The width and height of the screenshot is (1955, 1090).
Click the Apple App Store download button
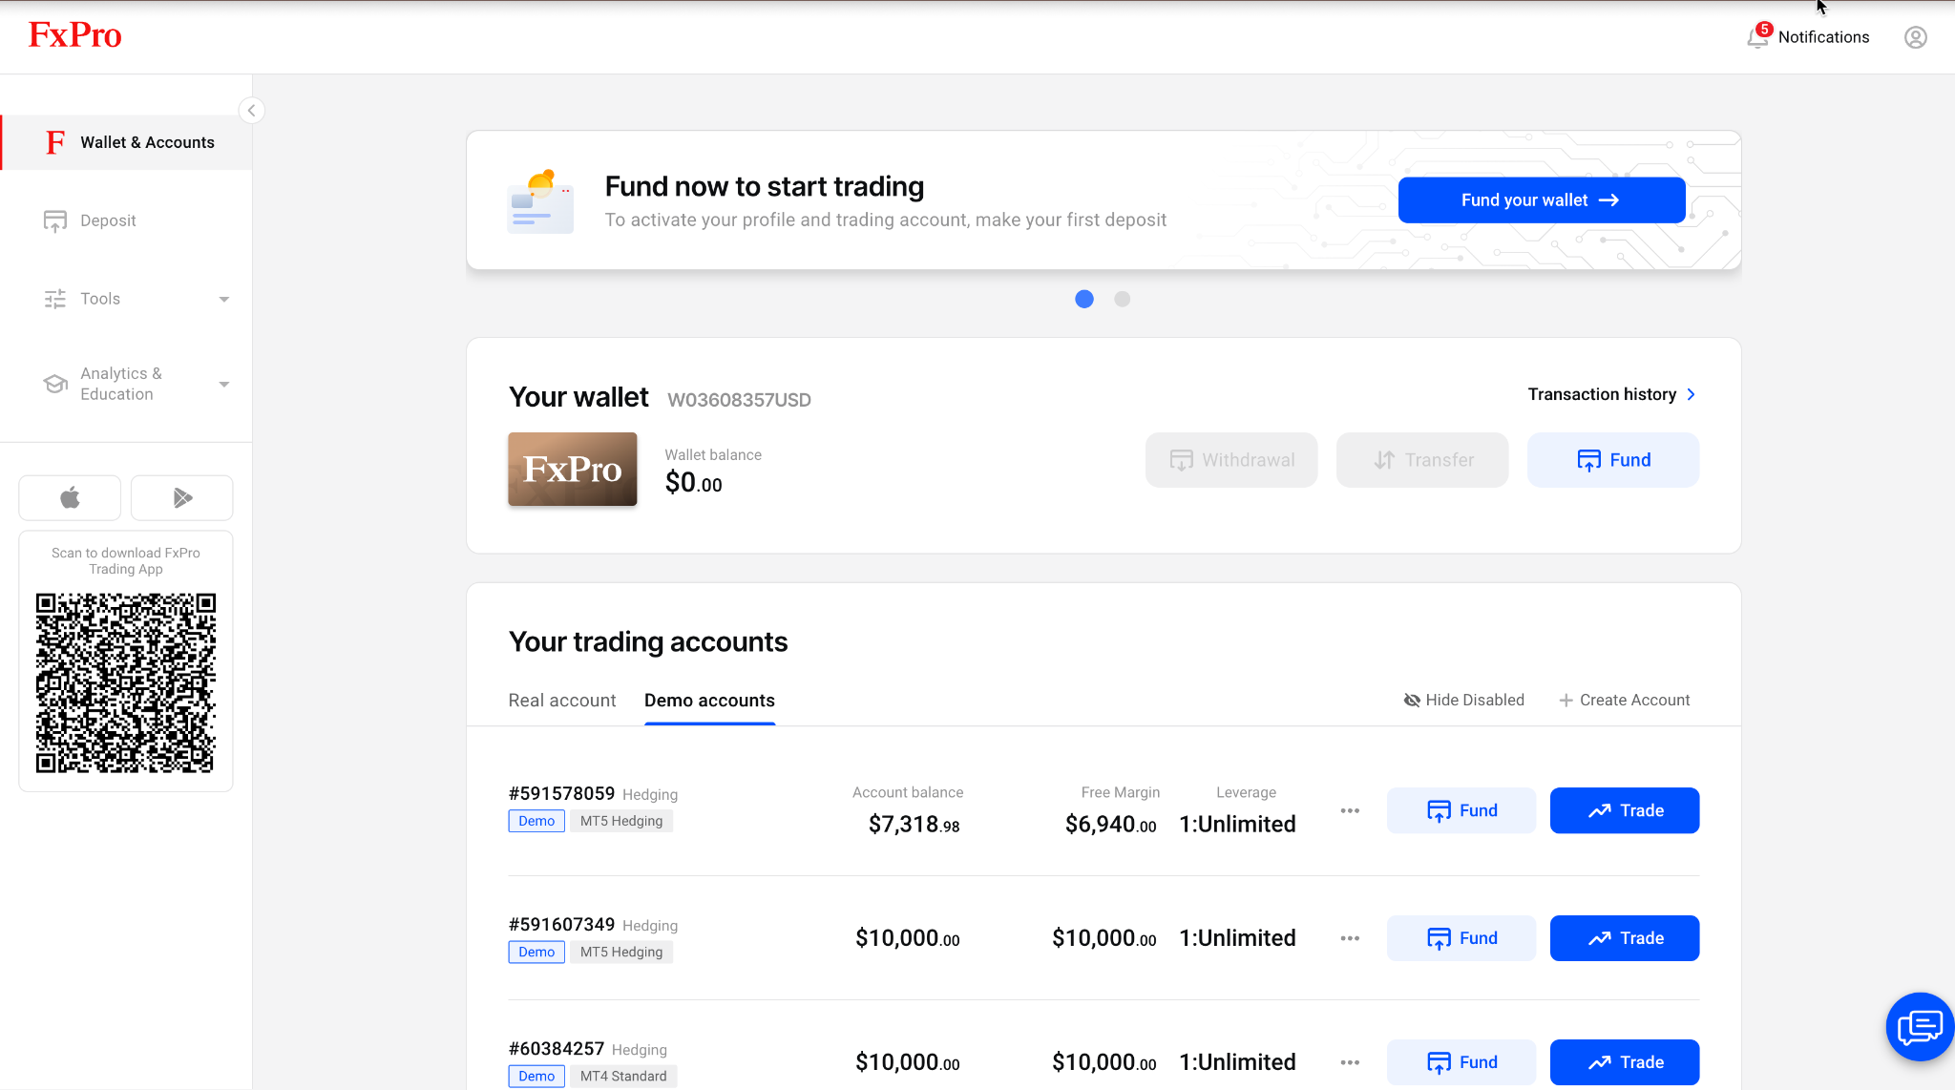point(70,497)
